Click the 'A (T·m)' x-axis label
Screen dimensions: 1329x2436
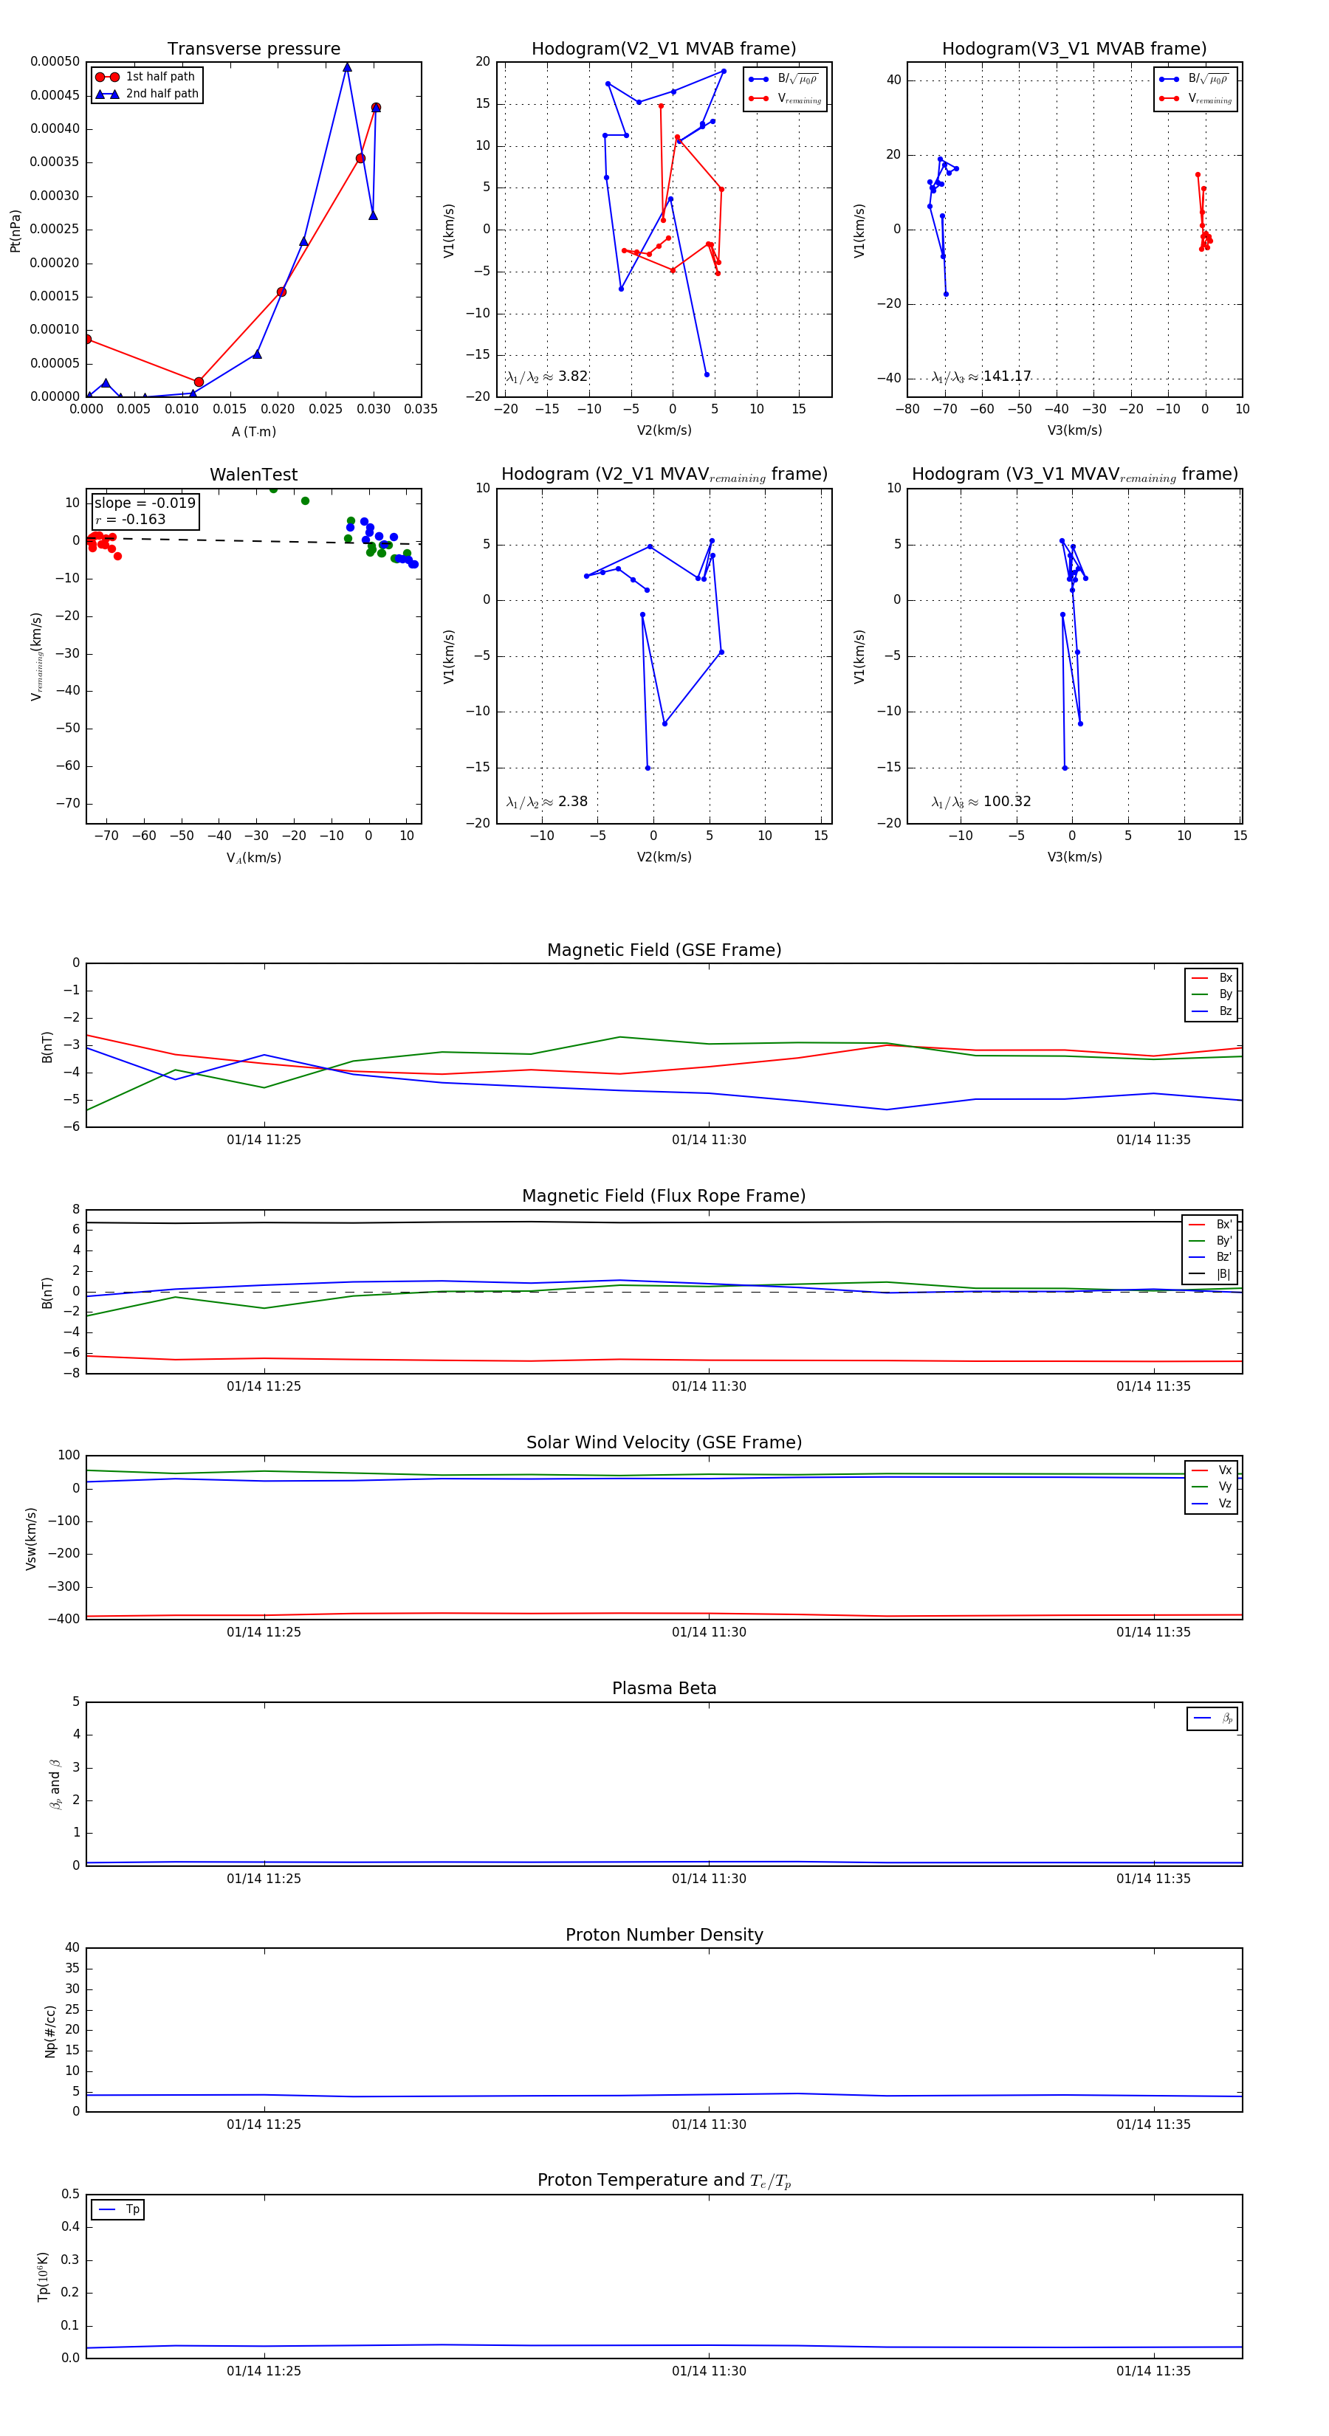253,431
